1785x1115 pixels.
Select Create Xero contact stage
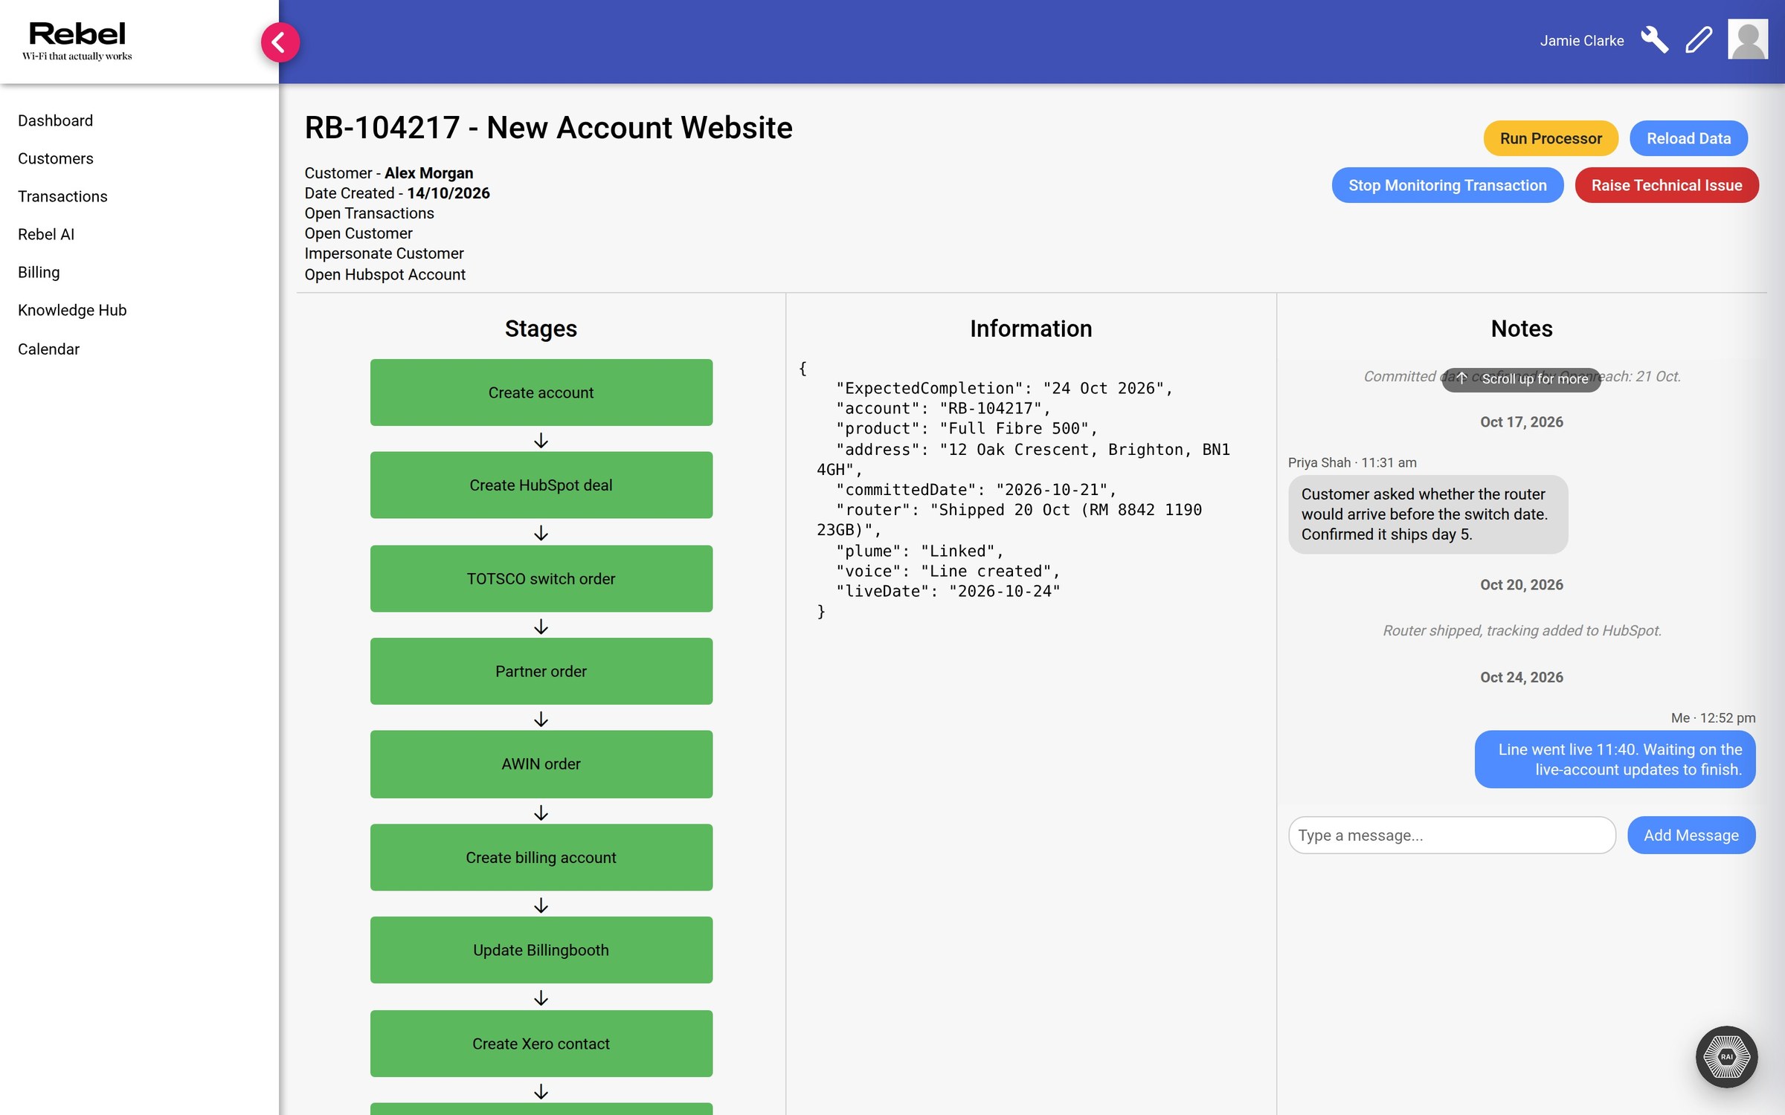pos(541,1043)
